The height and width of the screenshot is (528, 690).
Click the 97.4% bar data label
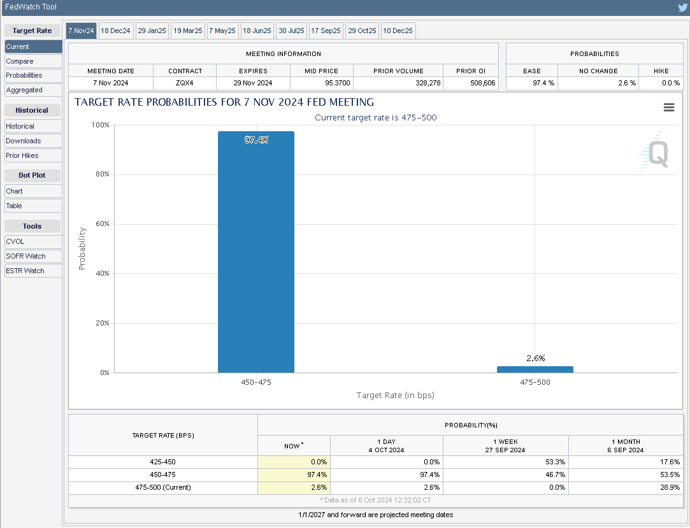(257, 140)
